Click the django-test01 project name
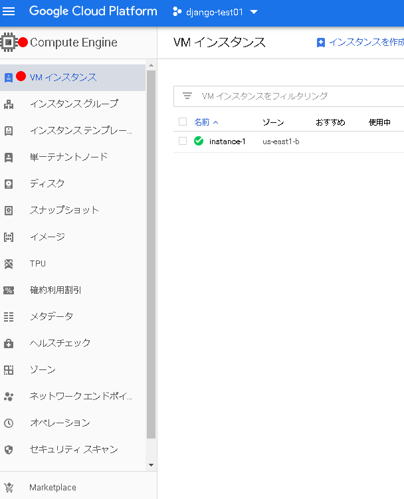Image resolution: width=404 pixels, height=499 pixels. (x=214, y=12)
